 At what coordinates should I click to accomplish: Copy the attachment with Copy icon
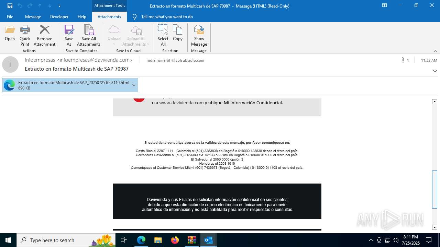coord(178,33)
